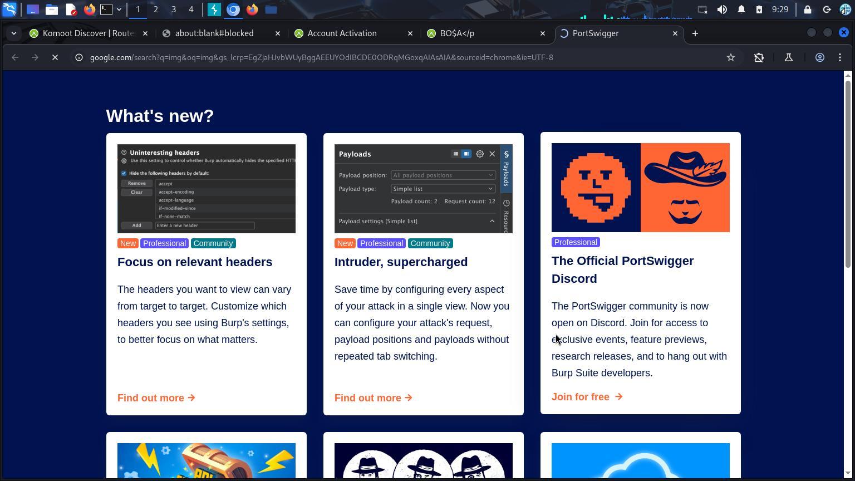Click the 'What's new?' heading
The height and width of the screenshot is (481, 855).
point(160,116)
